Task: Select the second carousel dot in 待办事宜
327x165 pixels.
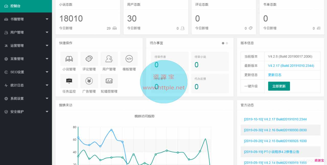Action: point(227,43)
